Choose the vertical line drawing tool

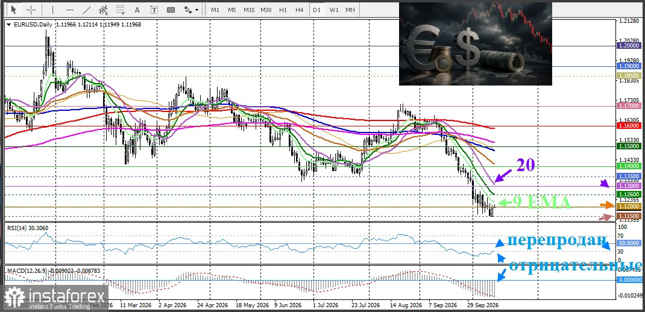(x=52, y=10)
